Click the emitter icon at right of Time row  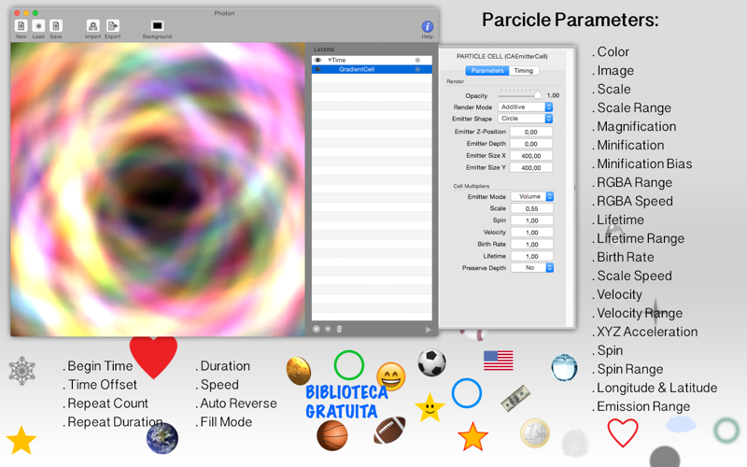point(417,61)
